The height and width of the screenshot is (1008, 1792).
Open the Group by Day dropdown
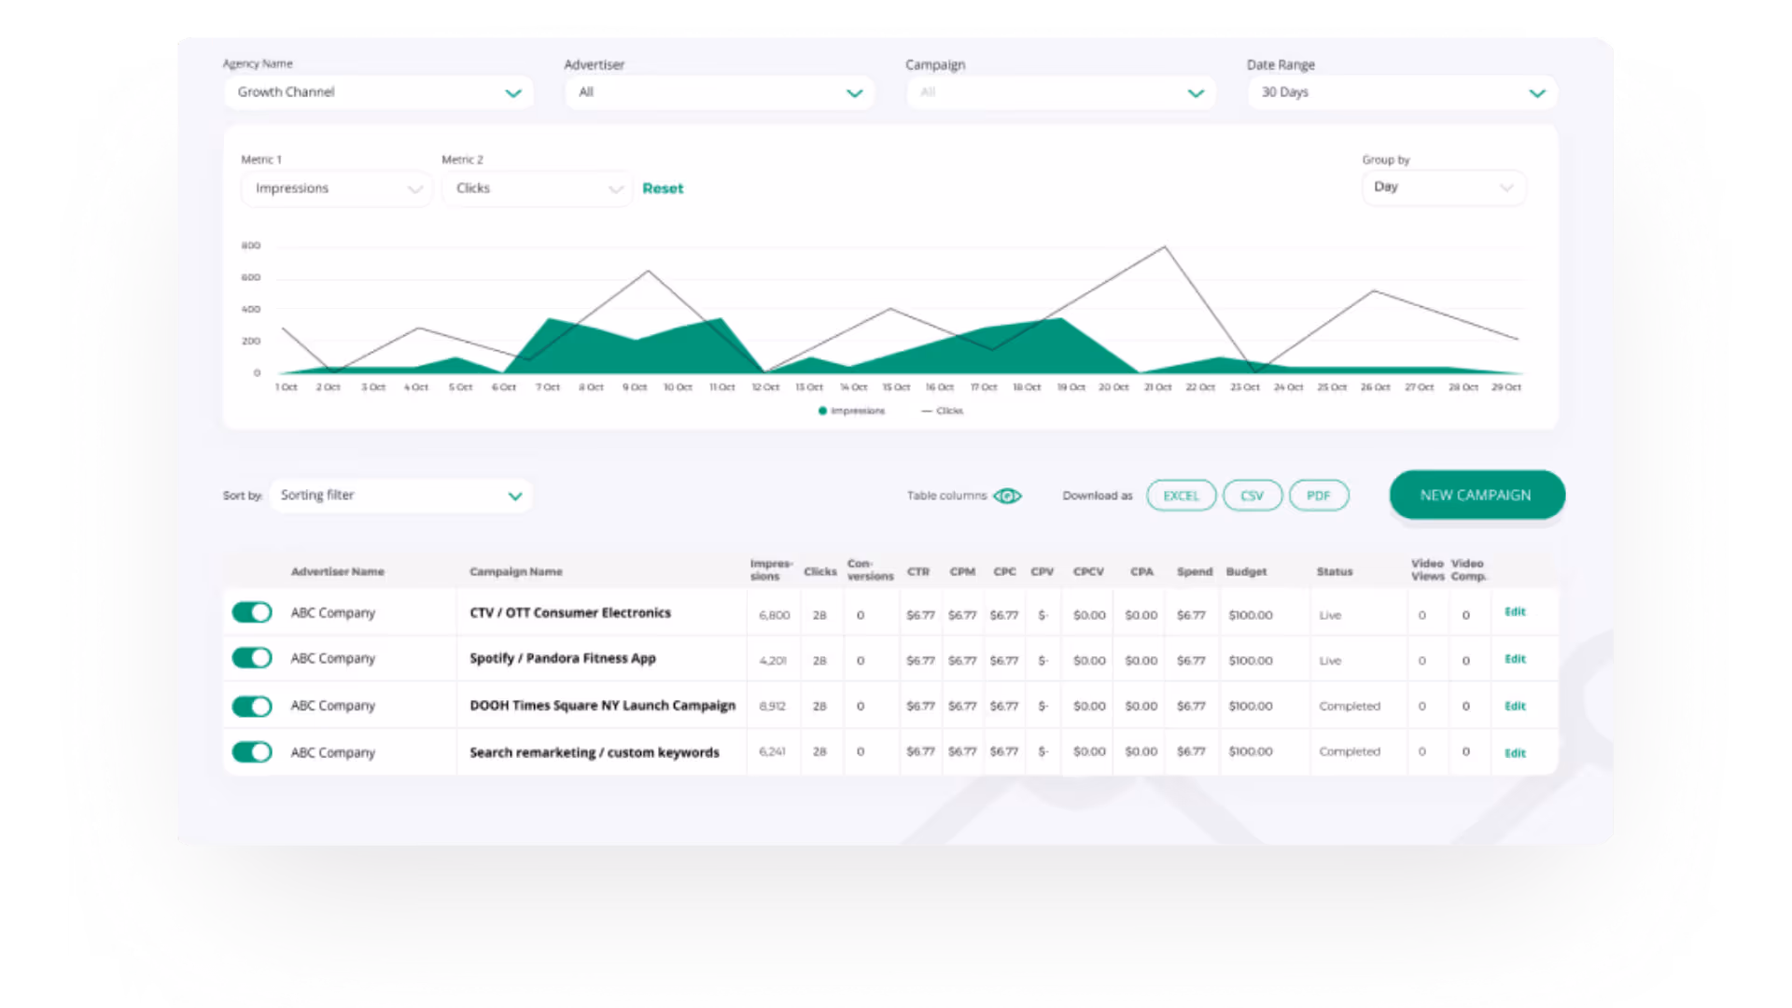pyautogui.click(x=1443, y=188)
